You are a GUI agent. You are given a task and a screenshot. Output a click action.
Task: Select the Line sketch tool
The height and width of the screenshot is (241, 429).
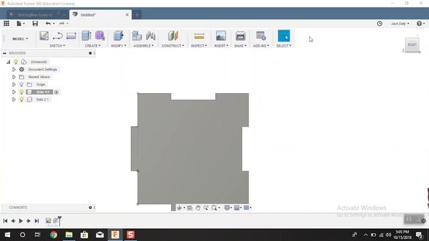[x=58, y=35]
